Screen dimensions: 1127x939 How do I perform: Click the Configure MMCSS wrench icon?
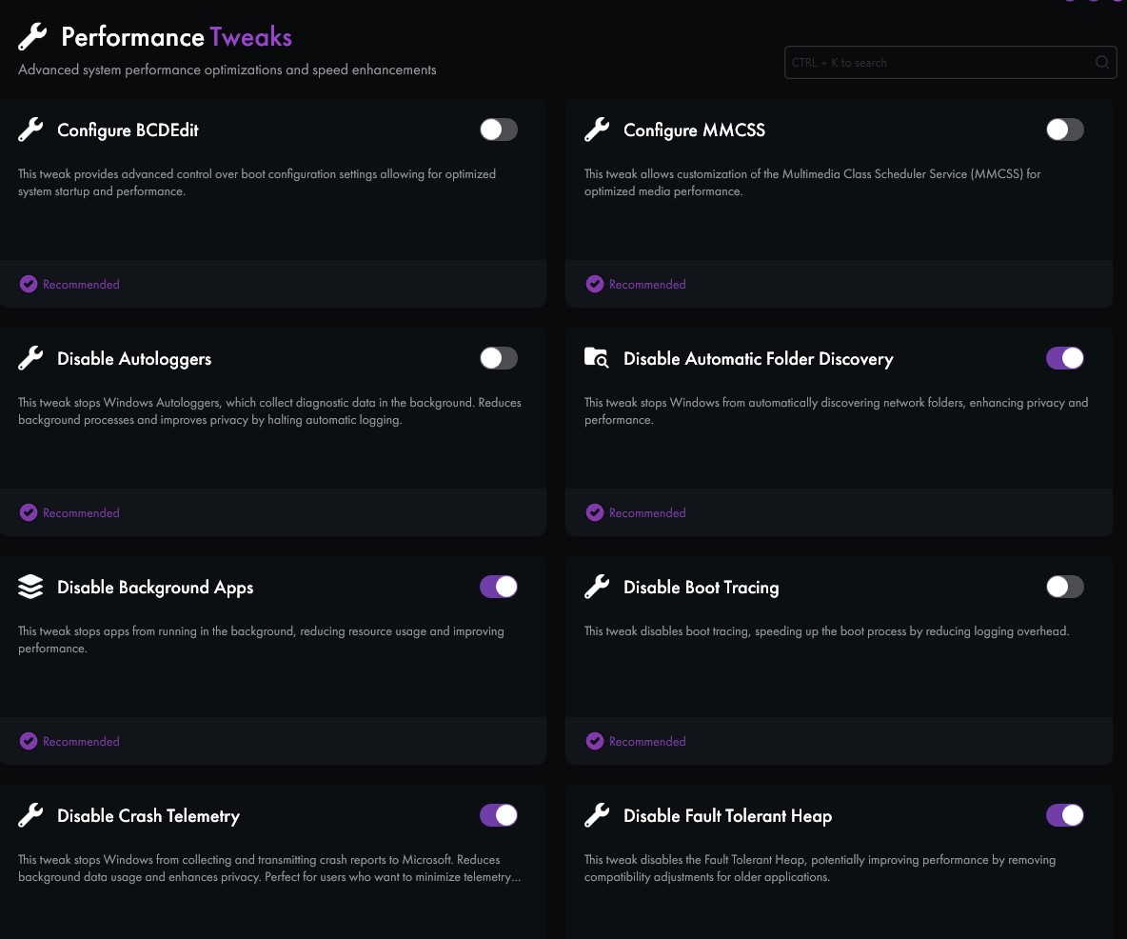click(597, 130)
